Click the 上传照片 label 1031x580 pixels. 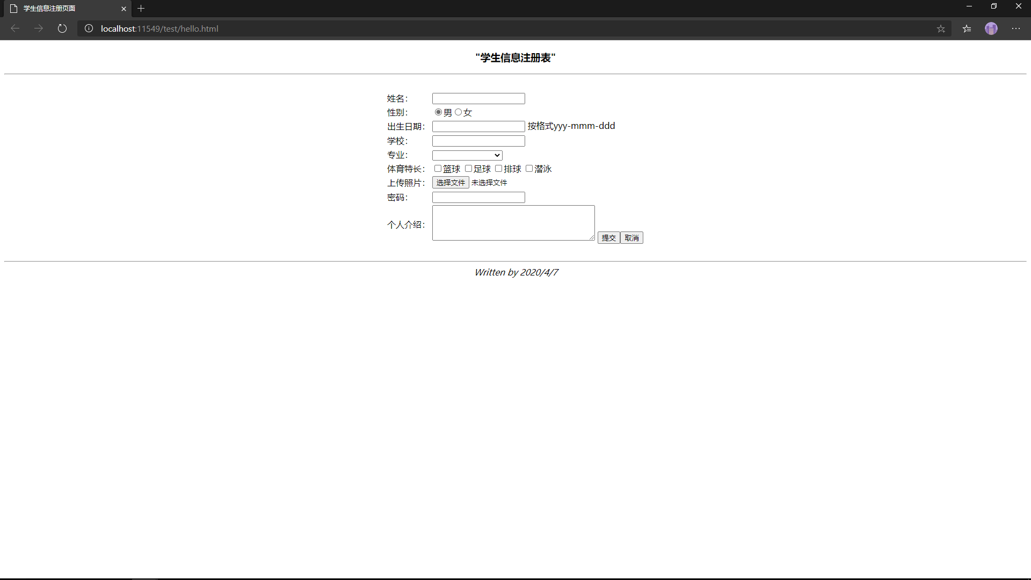pyautogui.click(x=406, y=183)
